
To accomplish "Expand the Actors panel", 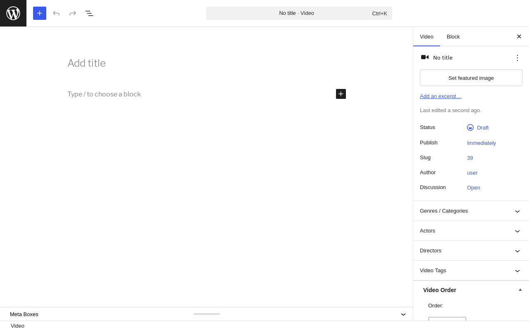I will (x=471, y=231).
